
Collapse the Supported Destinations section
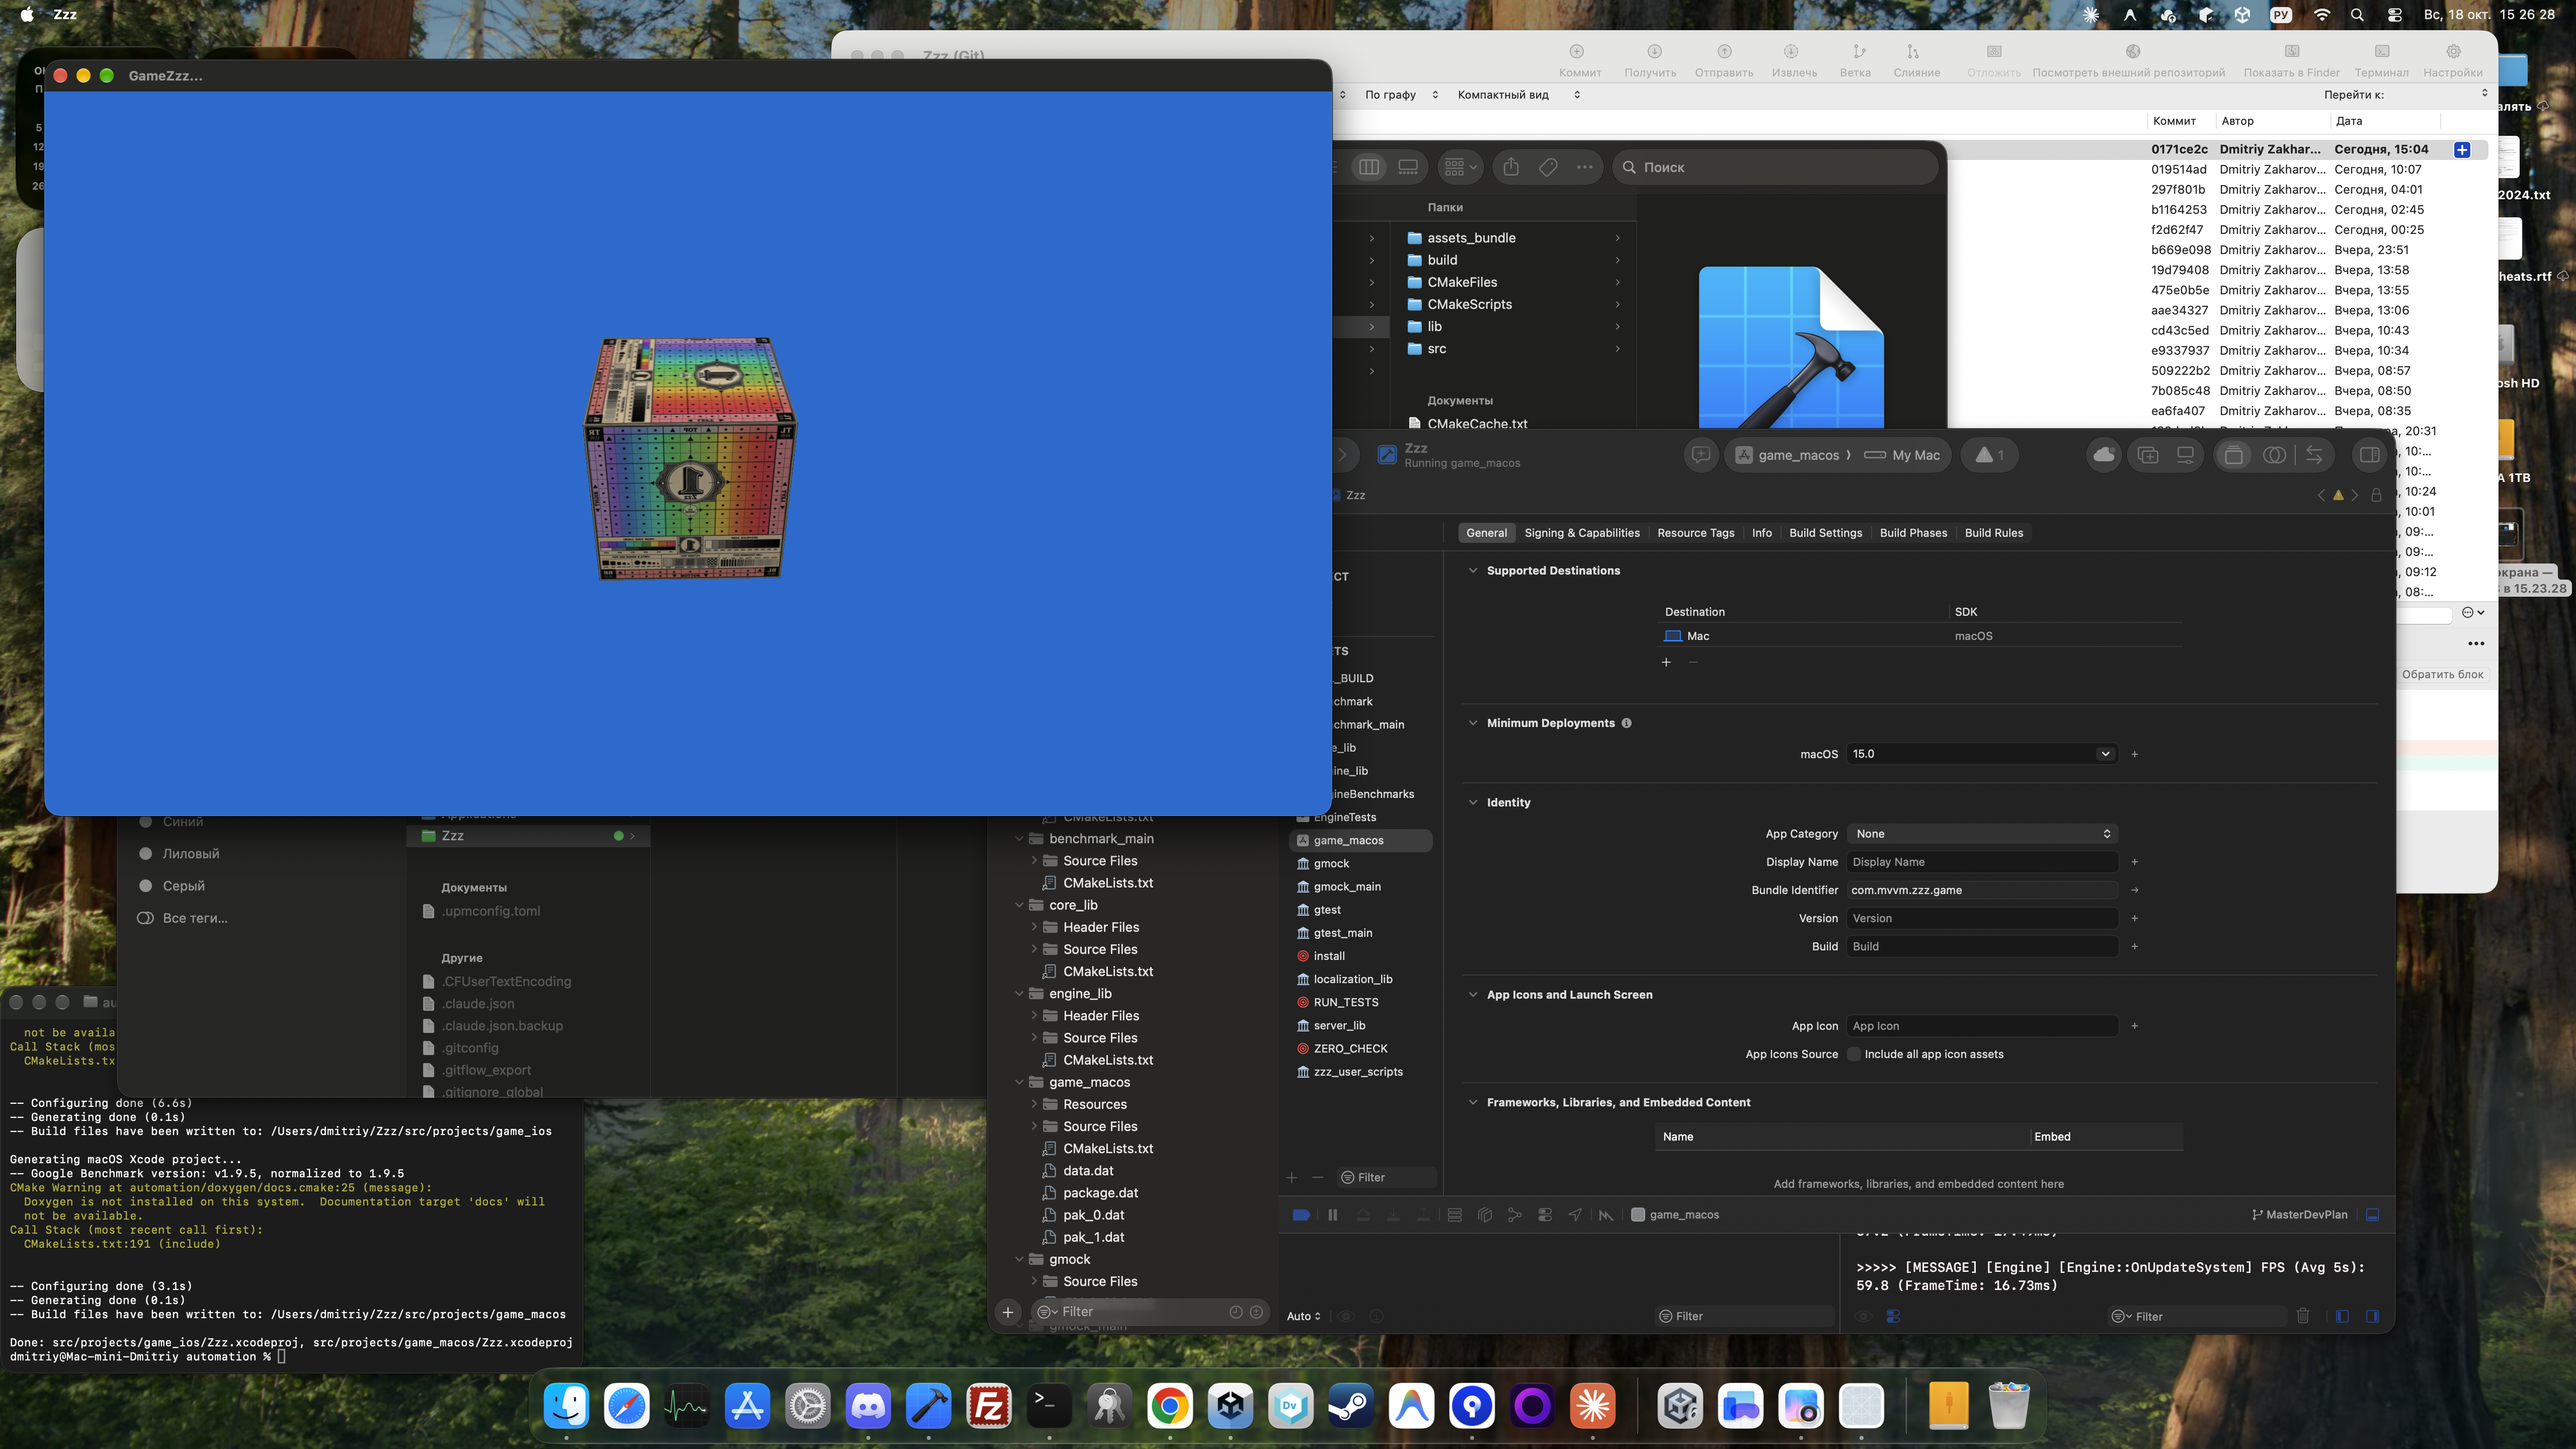(x=1472, y=570)
